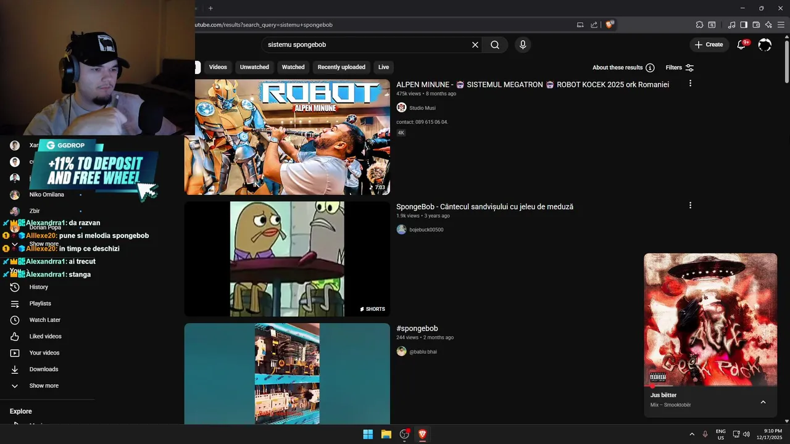The width and height of the screenshot is (790, 444).
Task: Expand Show more below Downloads
Action: 43,385
